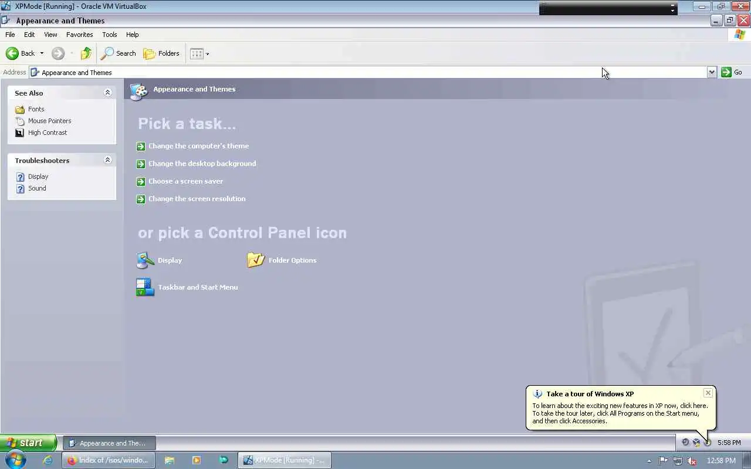Open the Sound troubleshooter
The height and width of the screenshot is (469, 751).
coord(37,188)
